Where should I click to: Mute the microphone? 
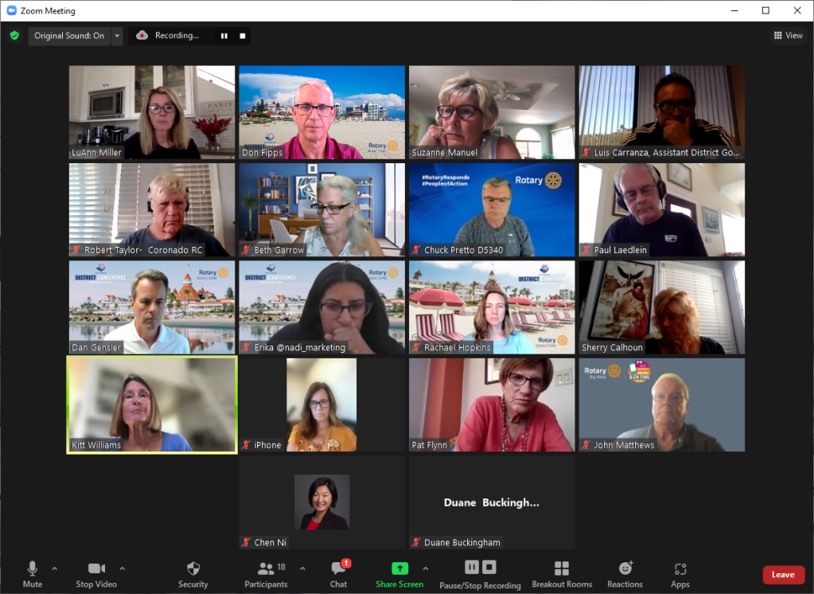[33, 569]
